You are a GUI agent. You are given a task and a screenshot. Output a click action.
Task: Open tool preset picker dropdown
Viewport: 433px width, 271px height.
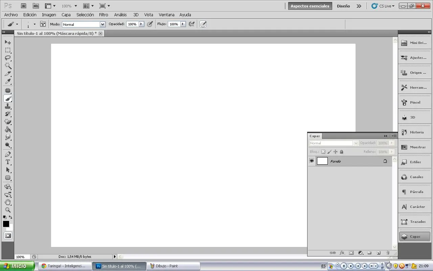tap(17, 24)
